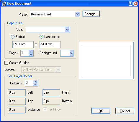
Task: Open the Background color dropdown
Action: (71, 53)
